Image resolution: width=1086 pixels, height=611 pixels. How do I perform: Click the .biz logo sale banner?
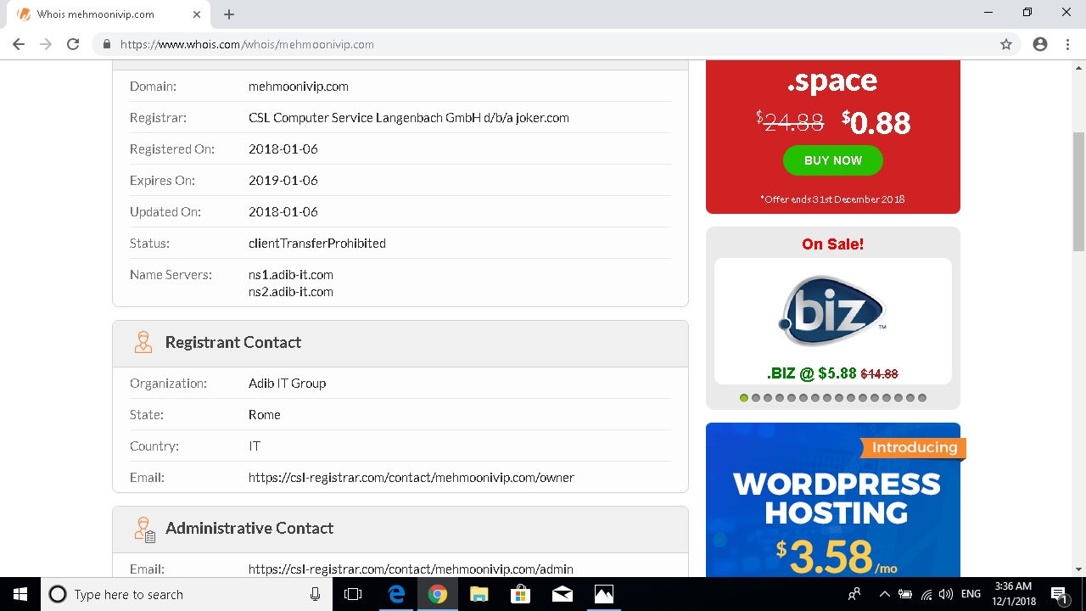coord(832,311)
